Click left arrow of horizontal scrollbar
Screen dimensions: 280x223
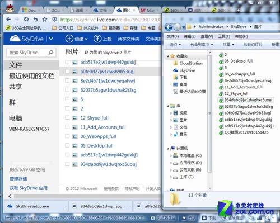(x=10, y=196)
